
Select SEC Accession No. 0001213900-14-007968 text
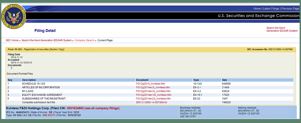[270, 49]
